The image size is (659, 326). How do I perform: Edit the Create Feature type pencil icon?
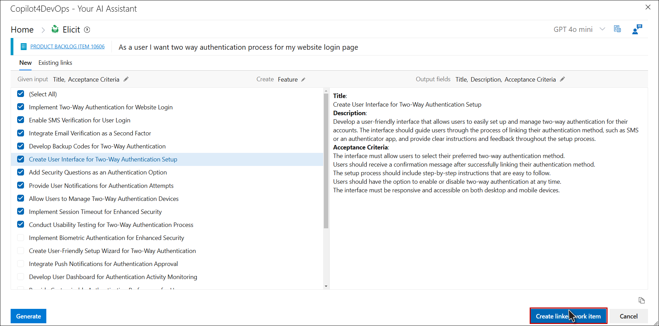[303, 80]
